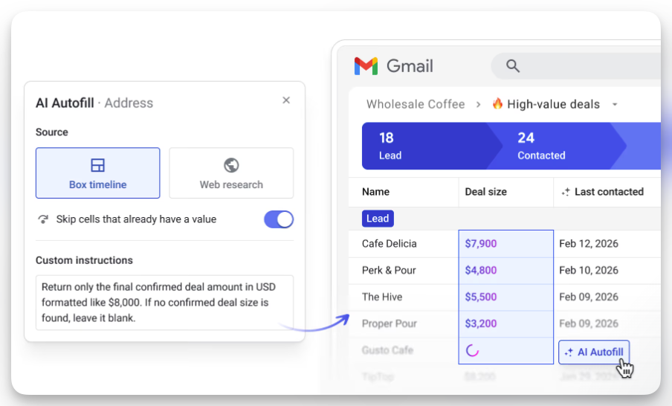
Task: Click the search magnifier icon
Action: (x=513, y=66)
